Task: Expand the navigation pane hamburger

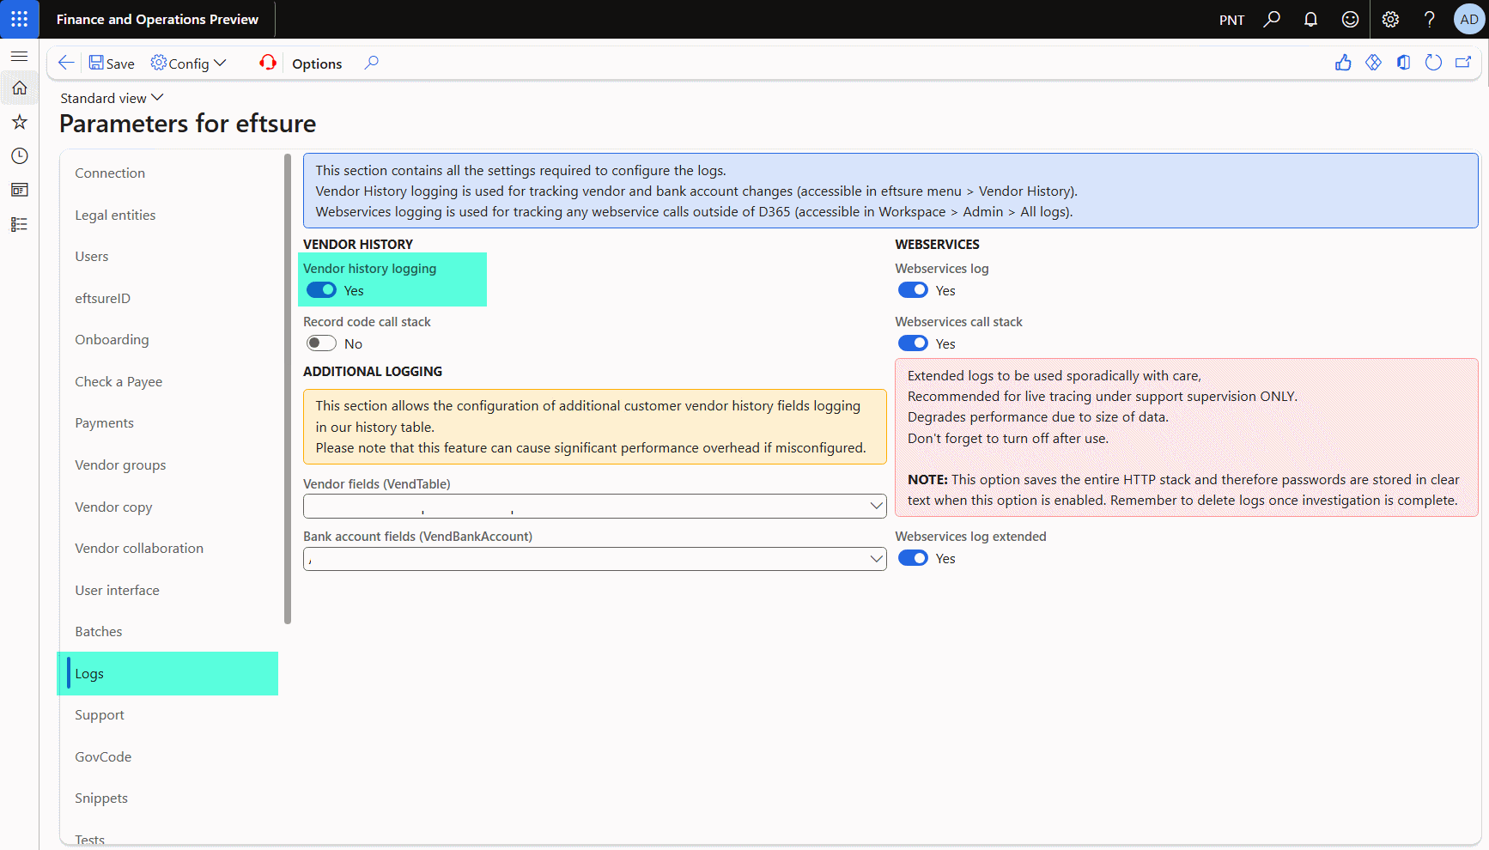Action: [19, 56]
